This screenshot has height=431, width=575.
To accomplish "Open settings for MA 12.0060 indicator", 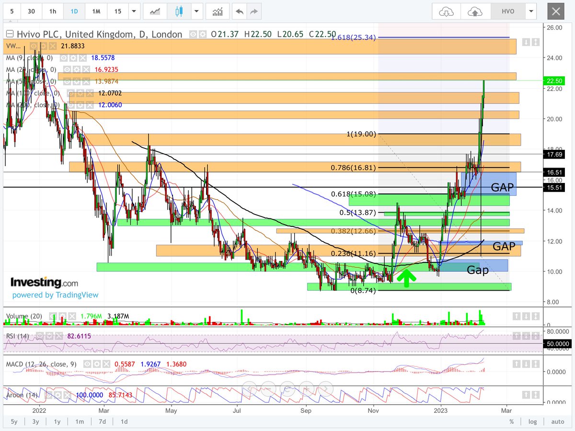I will pos(80,105).
